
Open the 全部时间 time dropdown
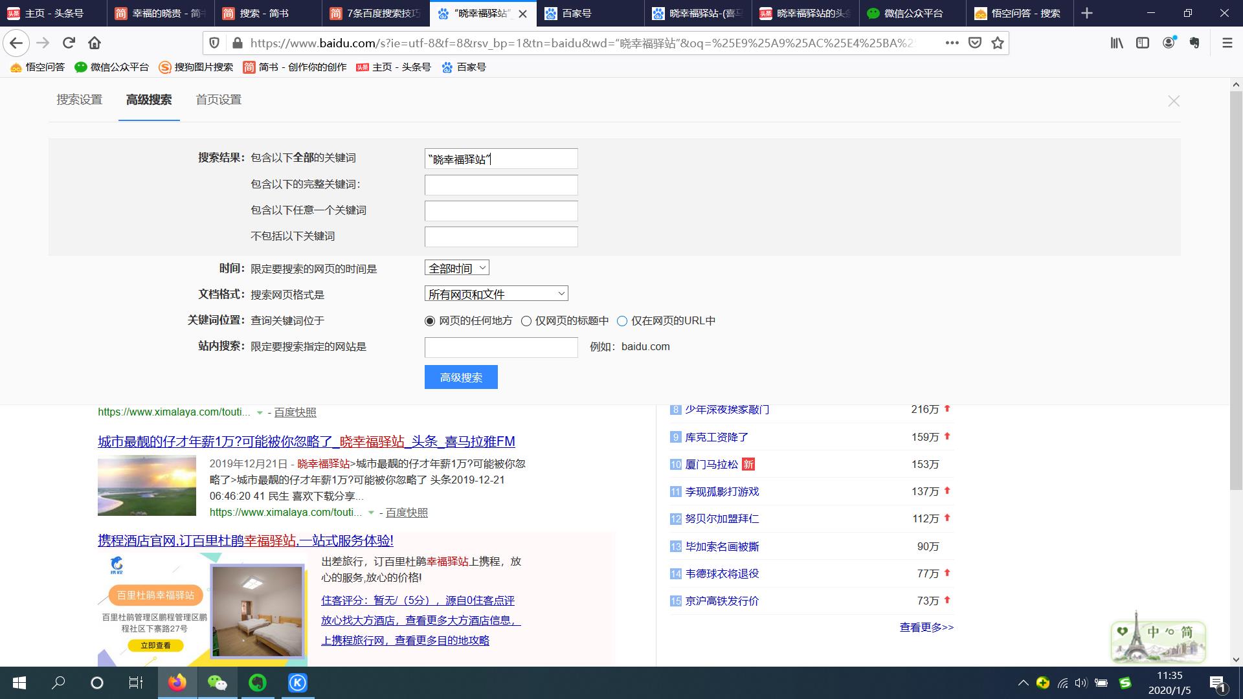pyautogui.click(x=456, y=268)
